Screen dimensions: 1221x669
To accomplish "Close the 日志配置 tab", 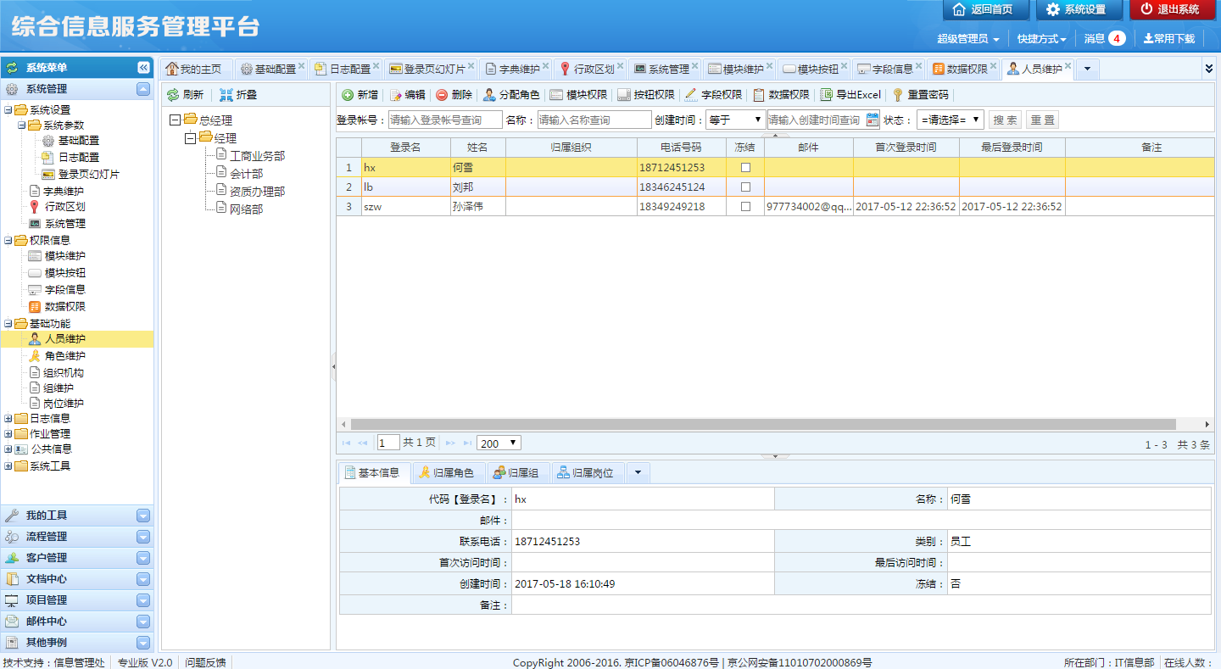I will click(376, 65).
